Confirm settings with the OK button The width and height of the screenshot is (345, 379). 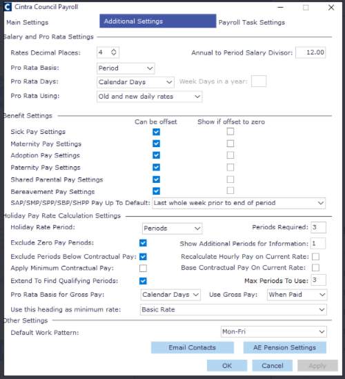click(x=227, y=365)
